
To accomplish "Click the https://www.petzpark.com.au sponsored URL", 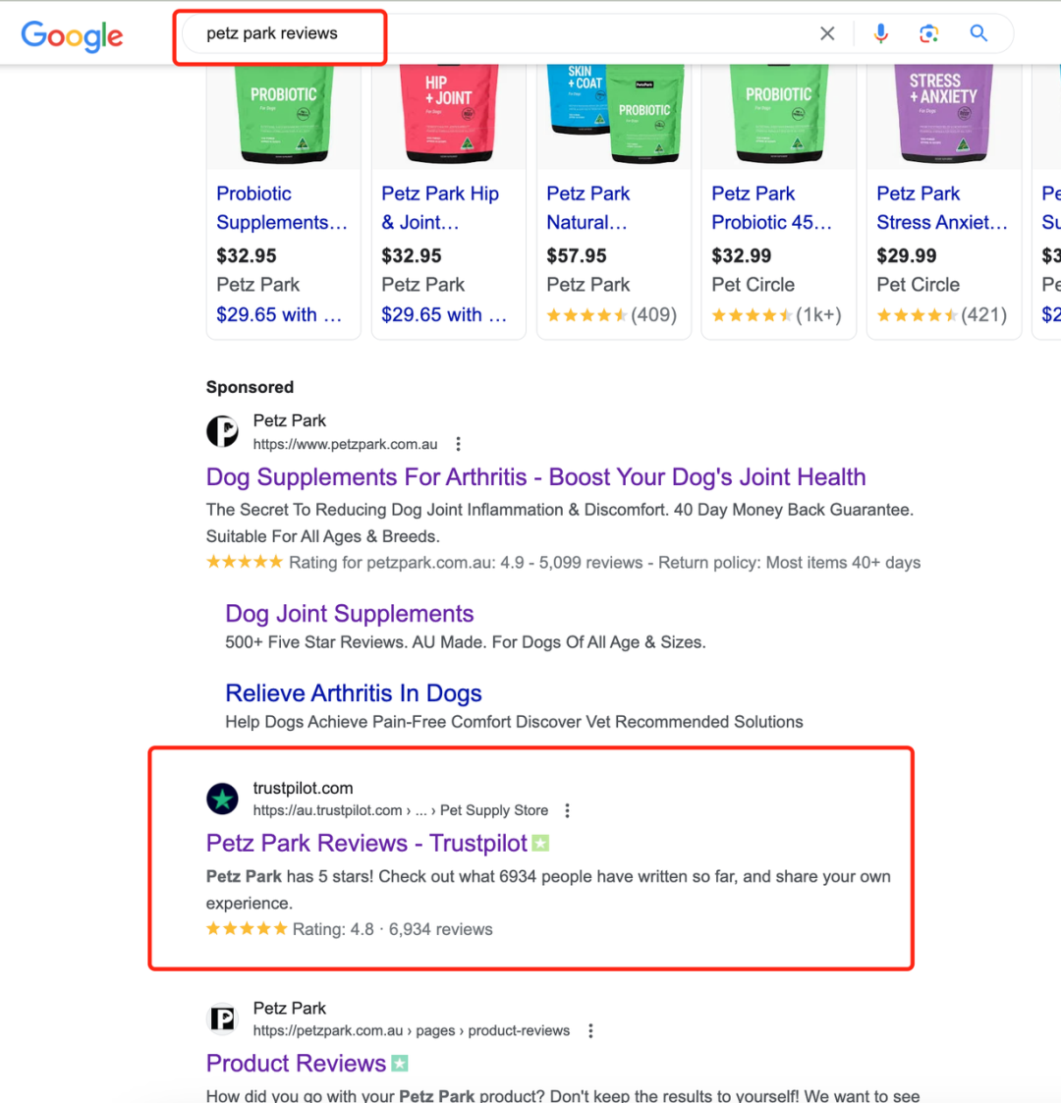I will [346, 444].
